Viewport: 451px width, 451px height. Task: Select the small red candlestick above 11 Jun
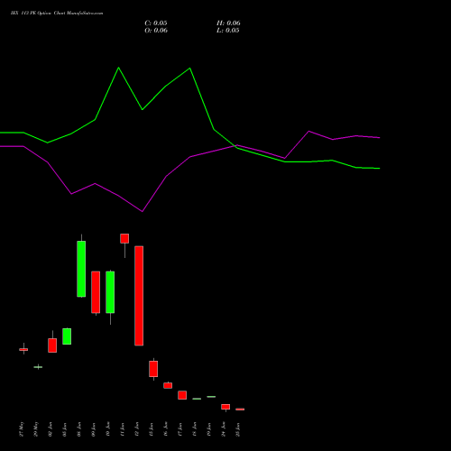pos(124,238)
